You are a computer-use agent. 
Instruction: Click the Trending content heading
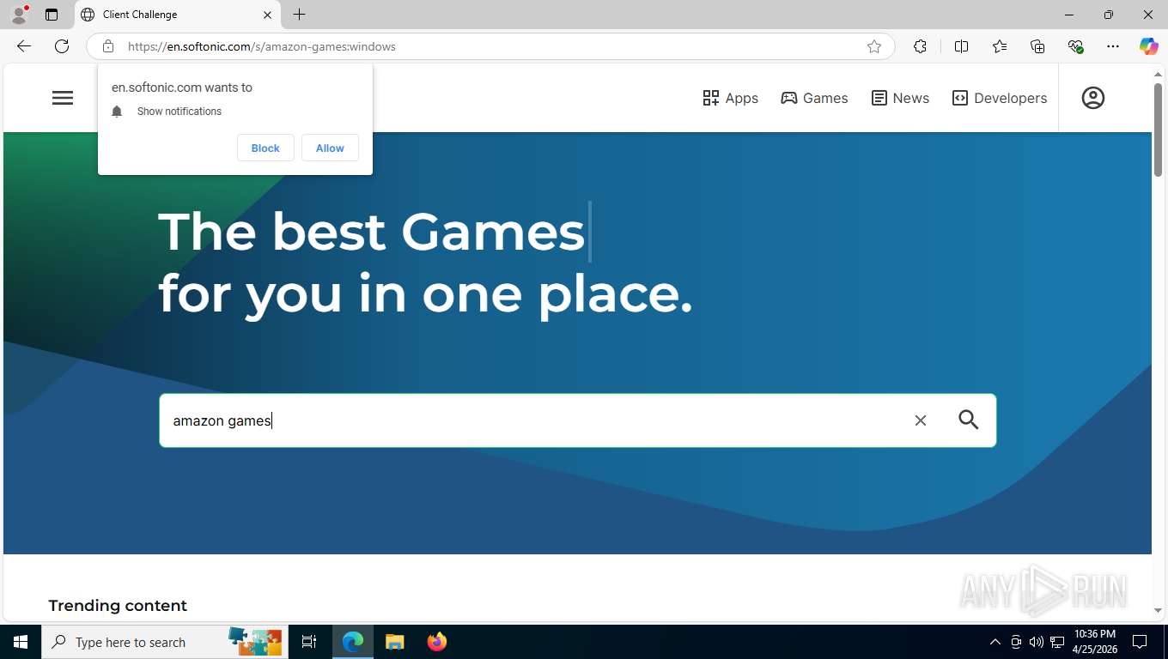tap(118, 605)
